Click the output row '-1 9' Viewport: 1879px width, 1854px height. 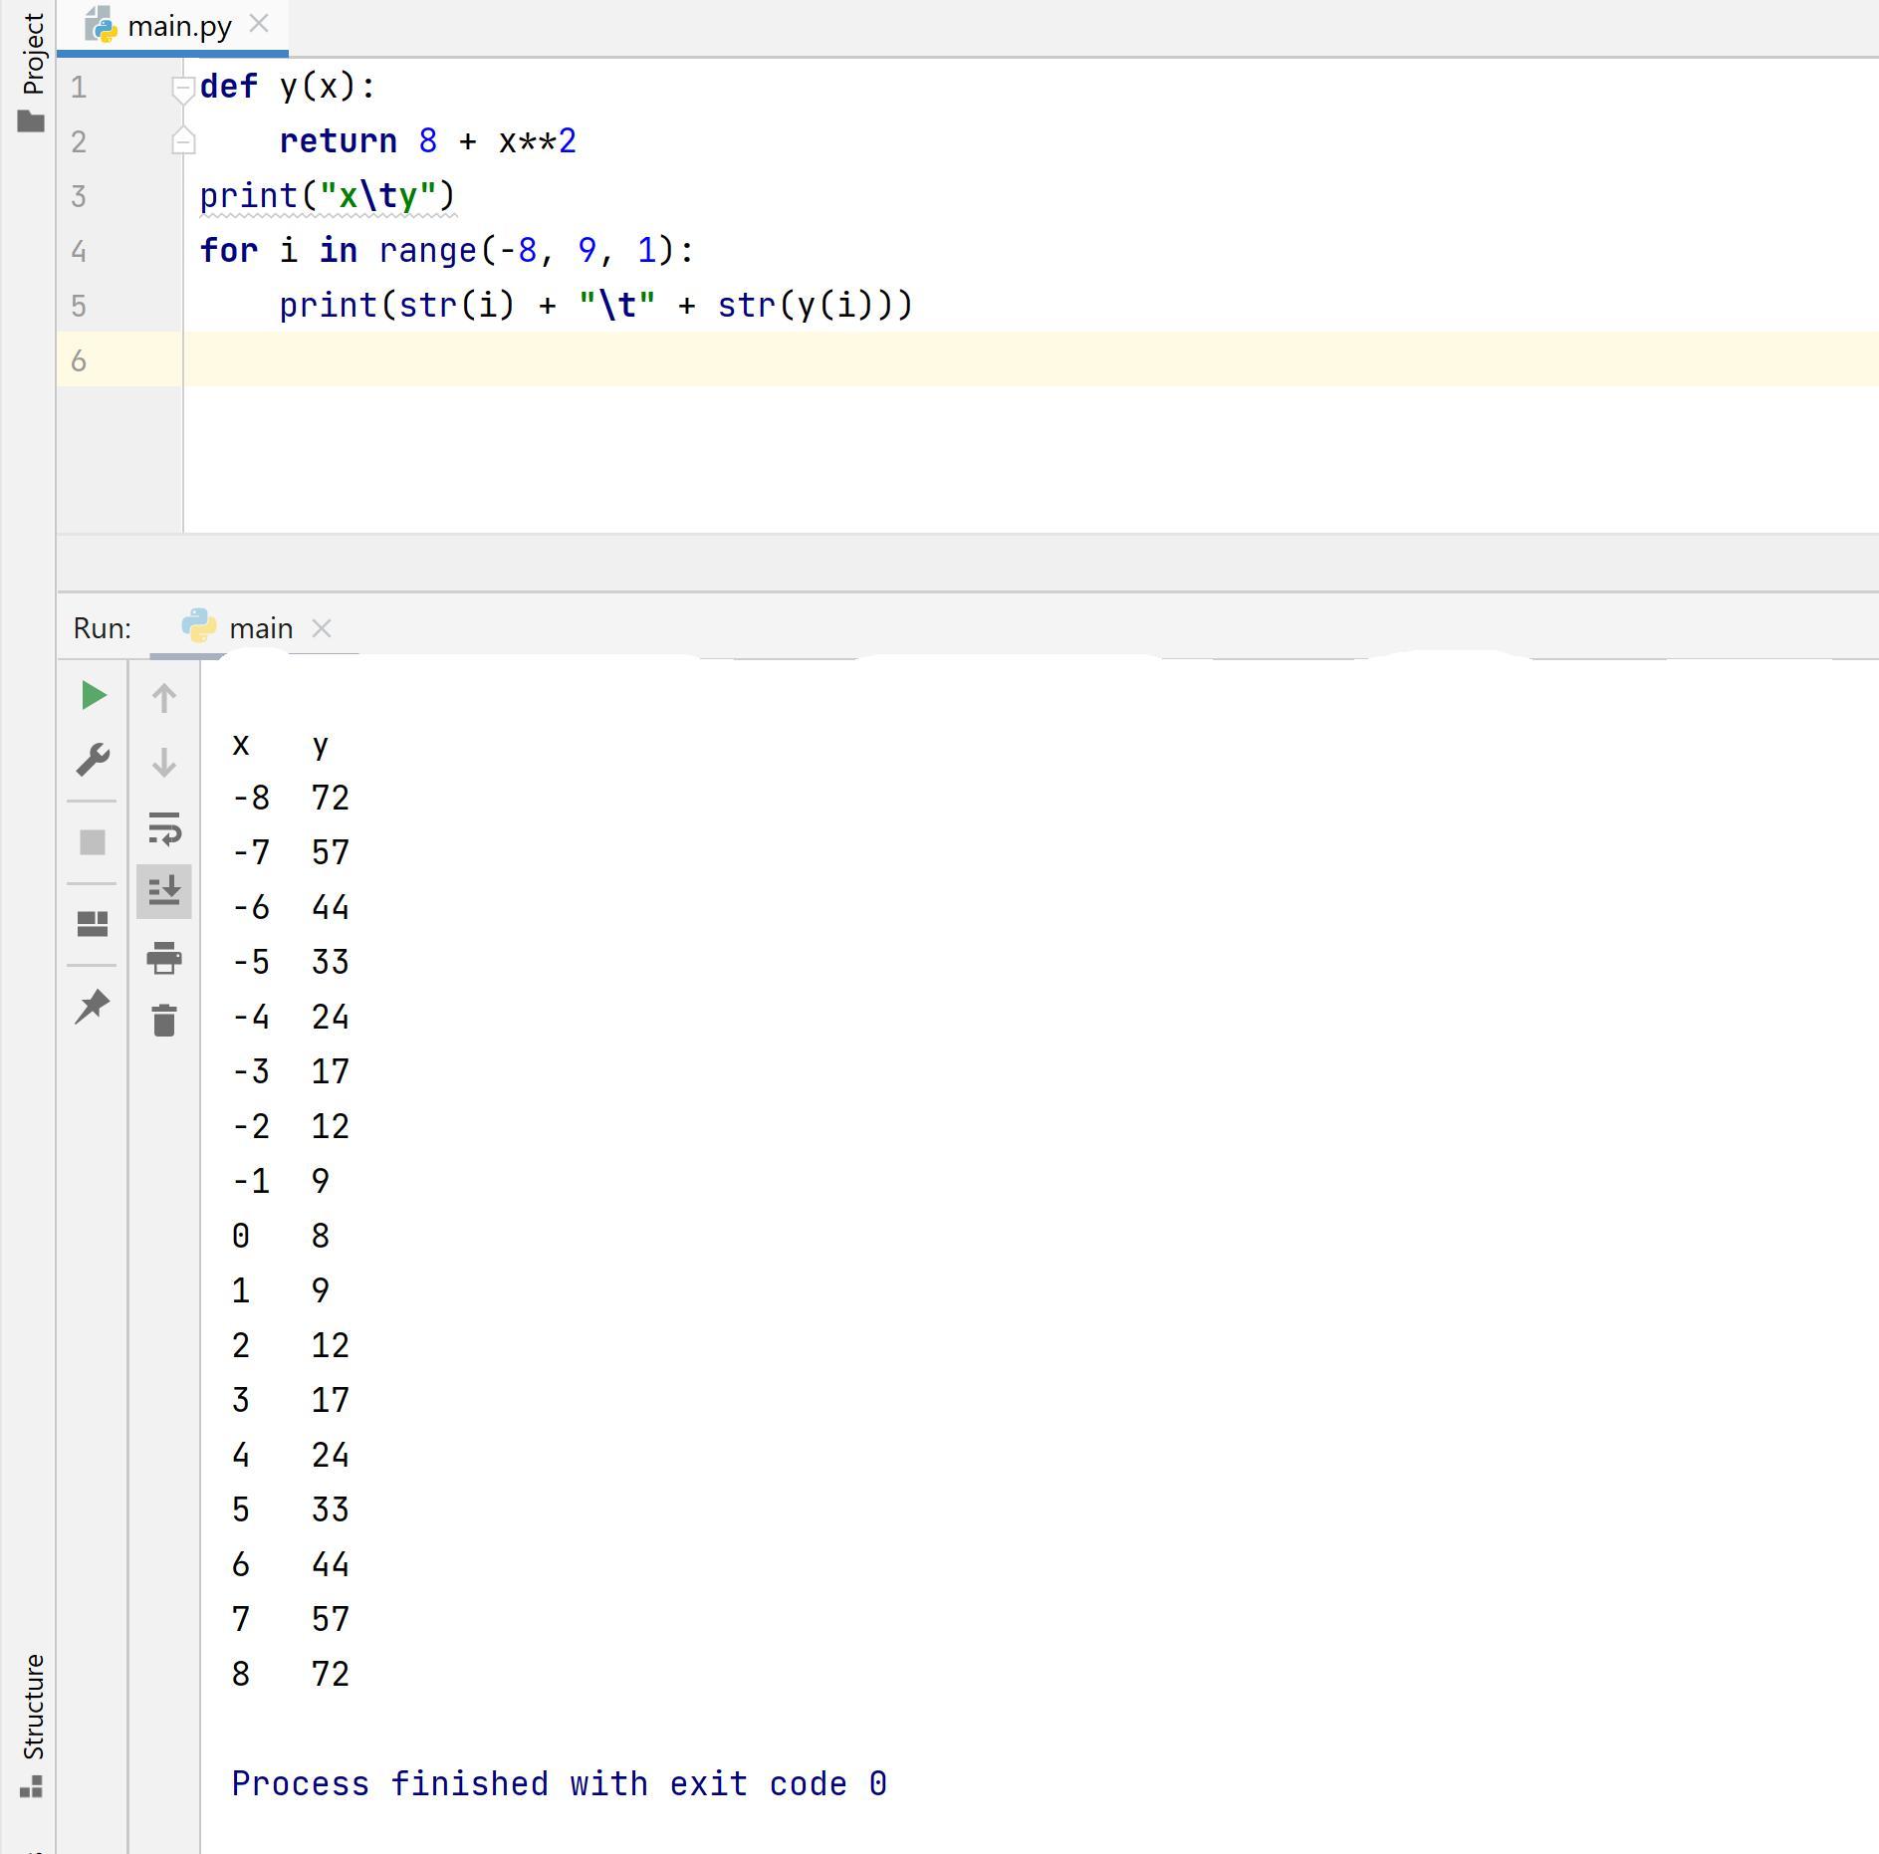coord(281,1181)
